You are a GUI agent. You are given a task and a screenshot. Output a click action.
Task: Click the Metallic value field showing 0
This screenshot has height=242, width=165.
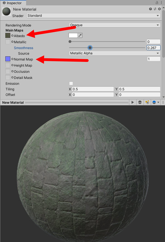153,42
